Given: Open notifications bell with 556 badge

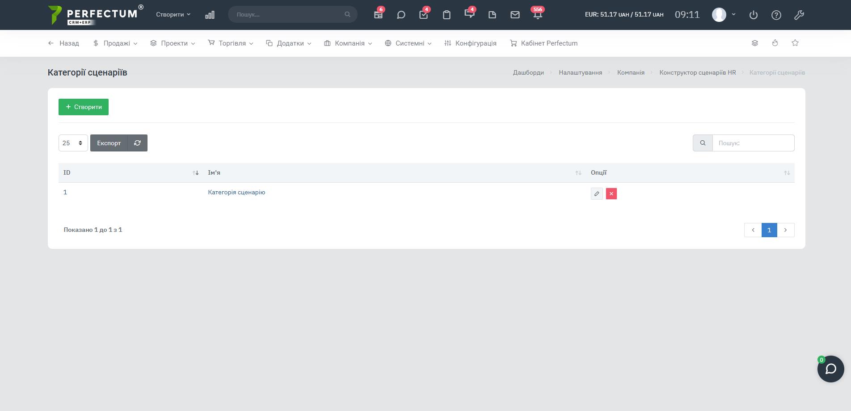Looking at the screenshot, I should coord(538,15).
